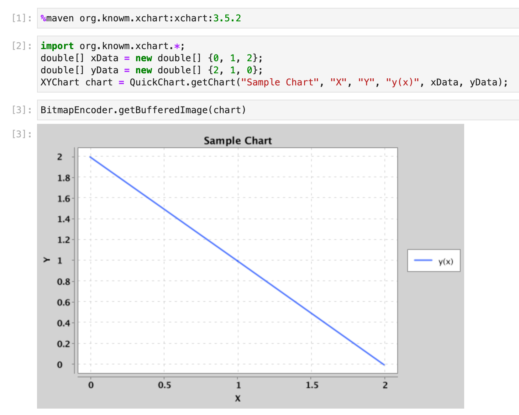The height and width of the screenshot is (415, 519).
Task: Click the 0.2 tick label on y-axis
Action: coord(64,344)
